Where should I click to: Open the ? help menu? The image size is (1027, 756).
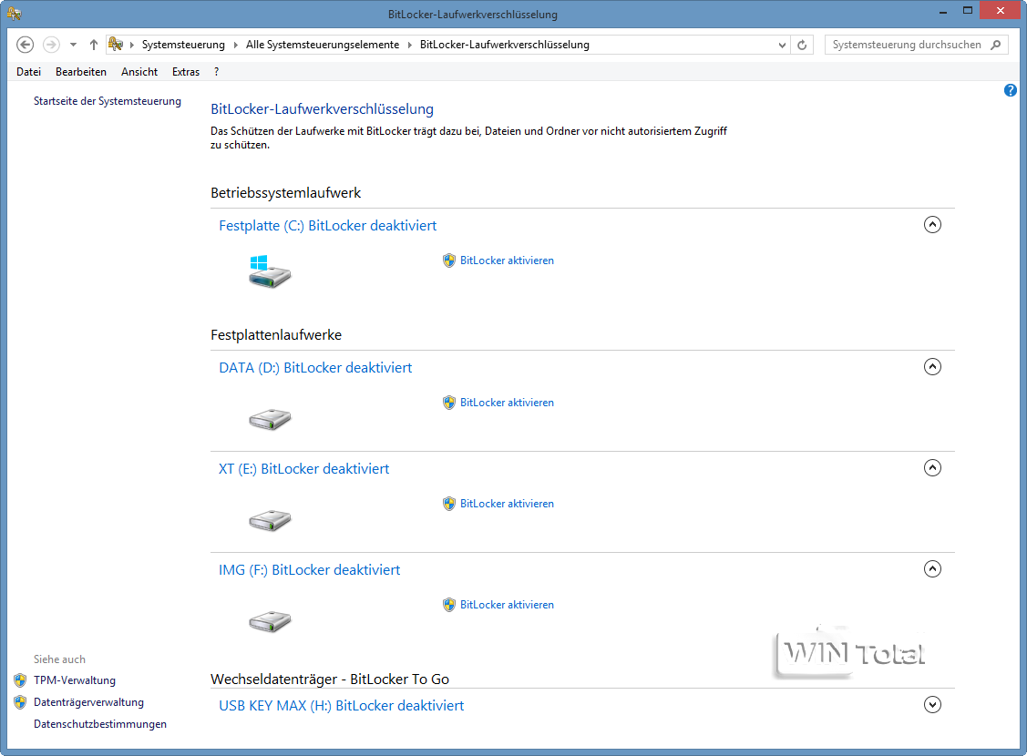click(216, 72)
